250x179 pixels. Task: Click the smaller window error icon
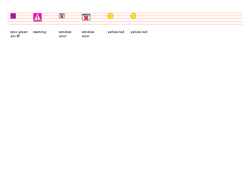pos(62,16)
